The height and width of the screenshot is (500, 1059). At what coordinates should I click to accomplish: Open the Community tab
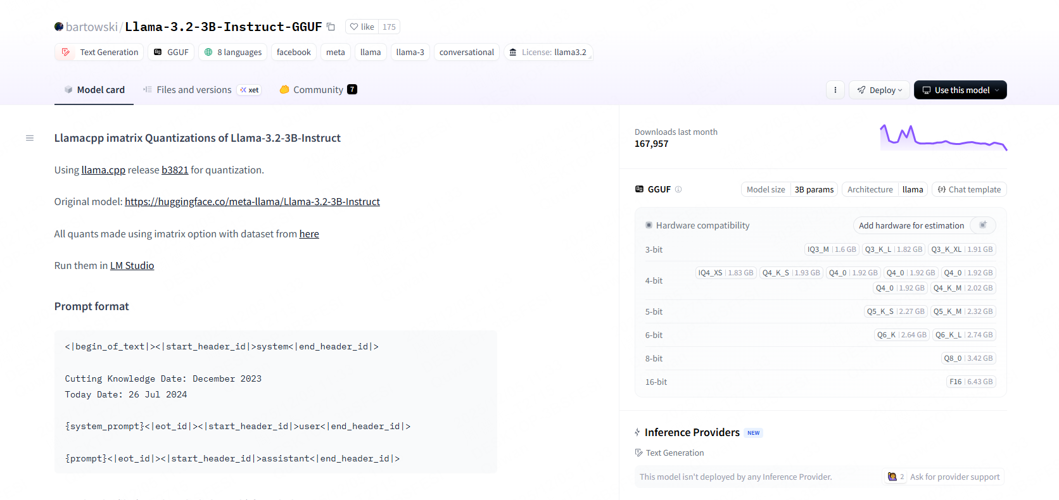pos(317,90)
